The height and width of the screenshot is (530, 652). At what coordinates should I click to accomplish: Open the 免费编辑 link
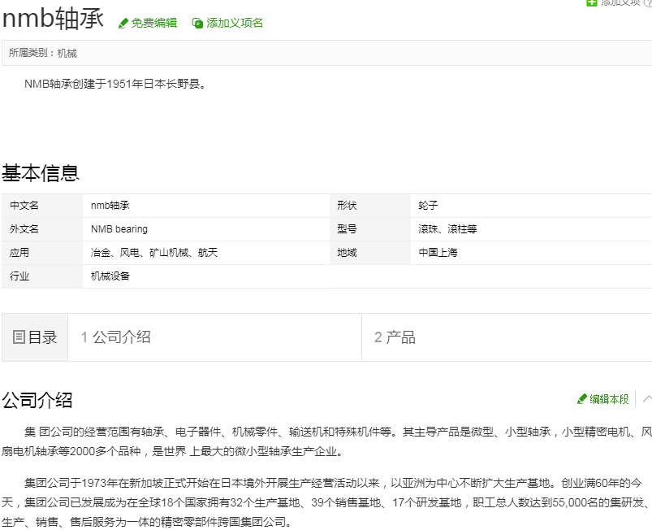pyautogui.click(x=153, y=23)
